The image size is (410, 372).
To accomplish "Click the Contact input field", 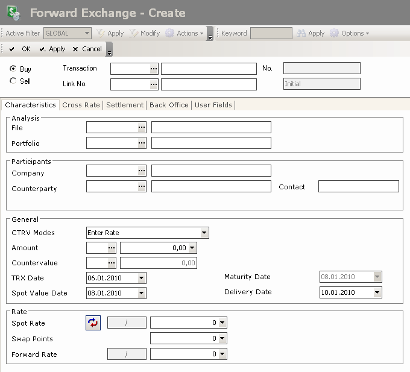I will [x=358, y=187].
